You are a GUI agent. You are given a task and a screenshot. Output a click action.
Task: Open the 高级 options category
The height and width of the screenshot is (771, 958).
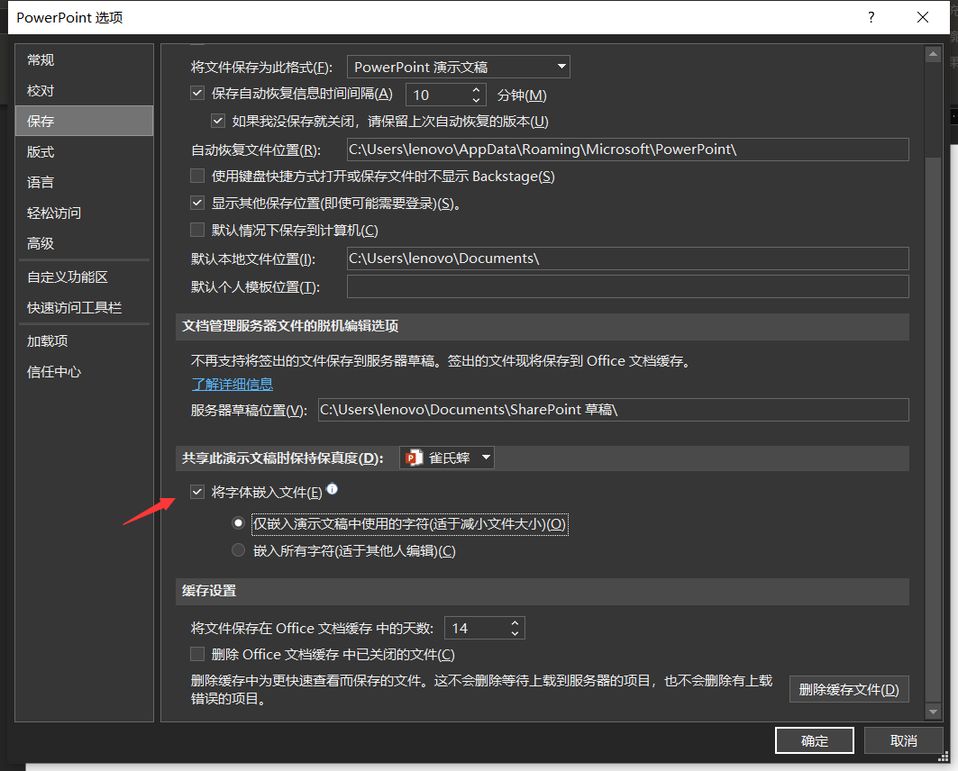[x=85, y=243]
